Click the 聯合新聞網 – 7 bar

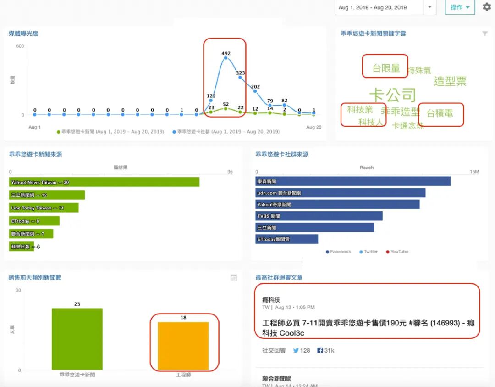click(x=31, y=234)
